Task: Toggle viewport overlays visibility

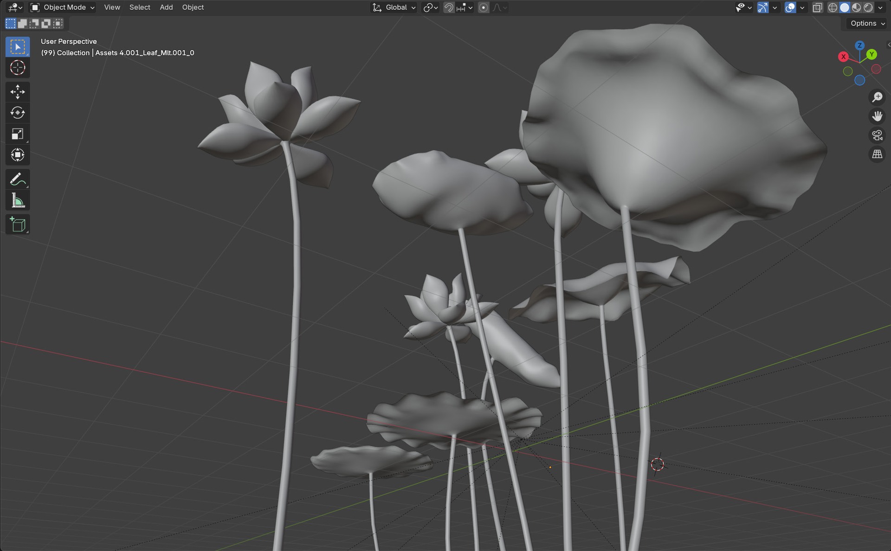Action: [x=790, y=7]
